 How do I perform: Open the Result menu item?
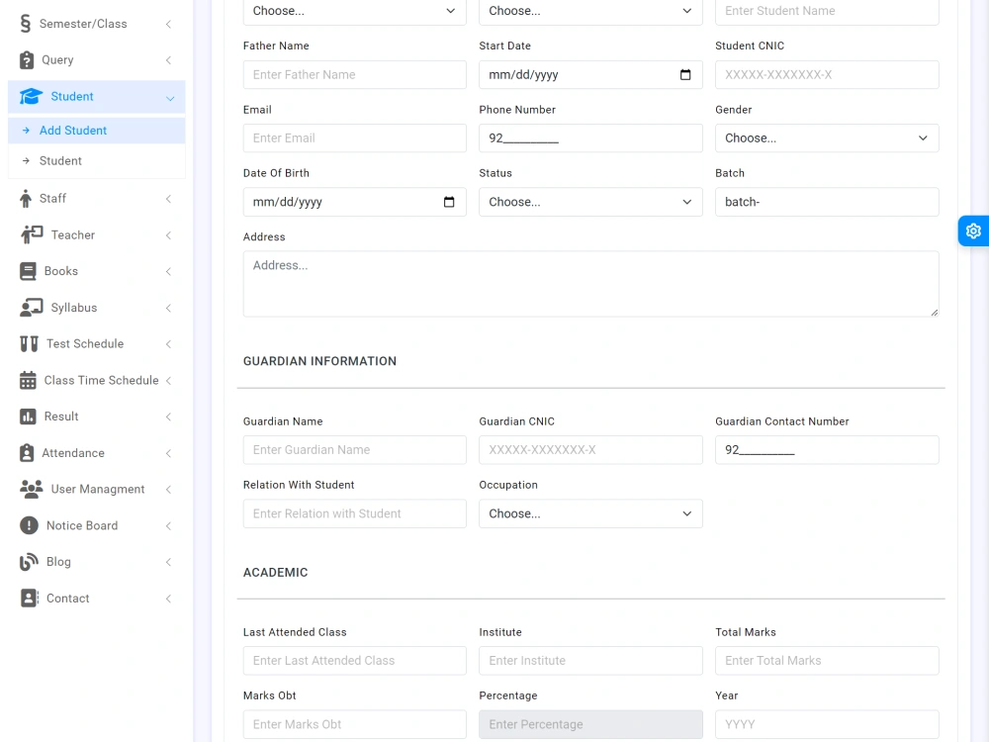click(97, 417)
